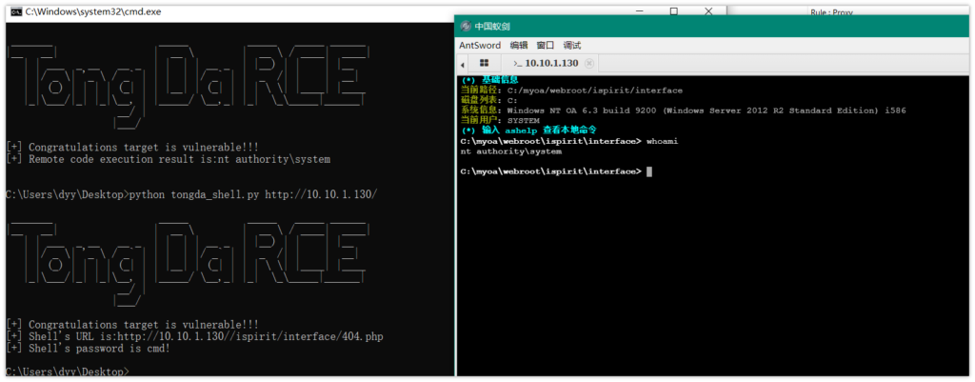Click the whoami command line in AntSword

(x=569, y=141)
